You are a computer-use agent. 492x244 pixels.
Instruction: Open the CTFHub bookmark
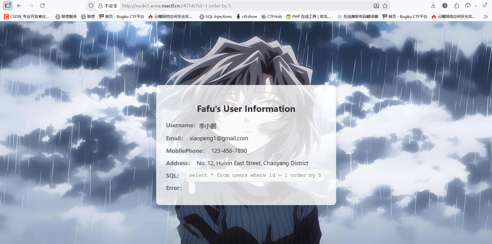click(272, 17)
